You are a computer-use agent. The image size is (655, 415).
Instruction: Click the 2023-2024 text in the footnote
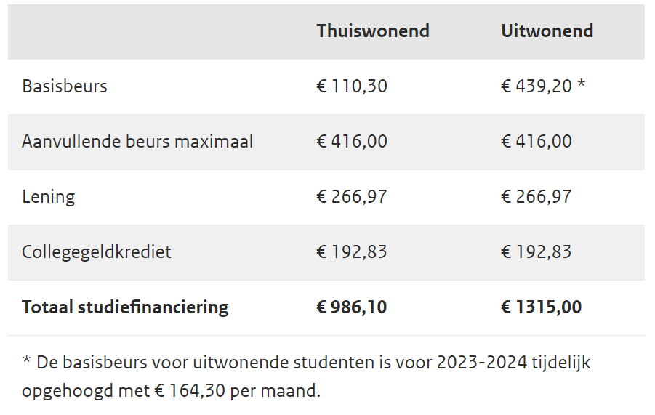(x=479, y=363)
